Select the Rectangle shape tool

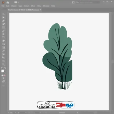(3, 28)
